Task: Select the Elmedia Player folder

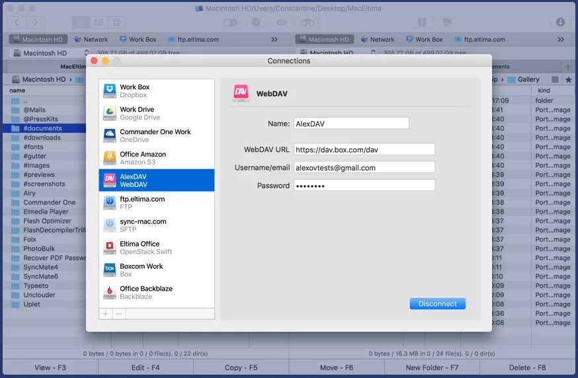Action: click(44, 211)
